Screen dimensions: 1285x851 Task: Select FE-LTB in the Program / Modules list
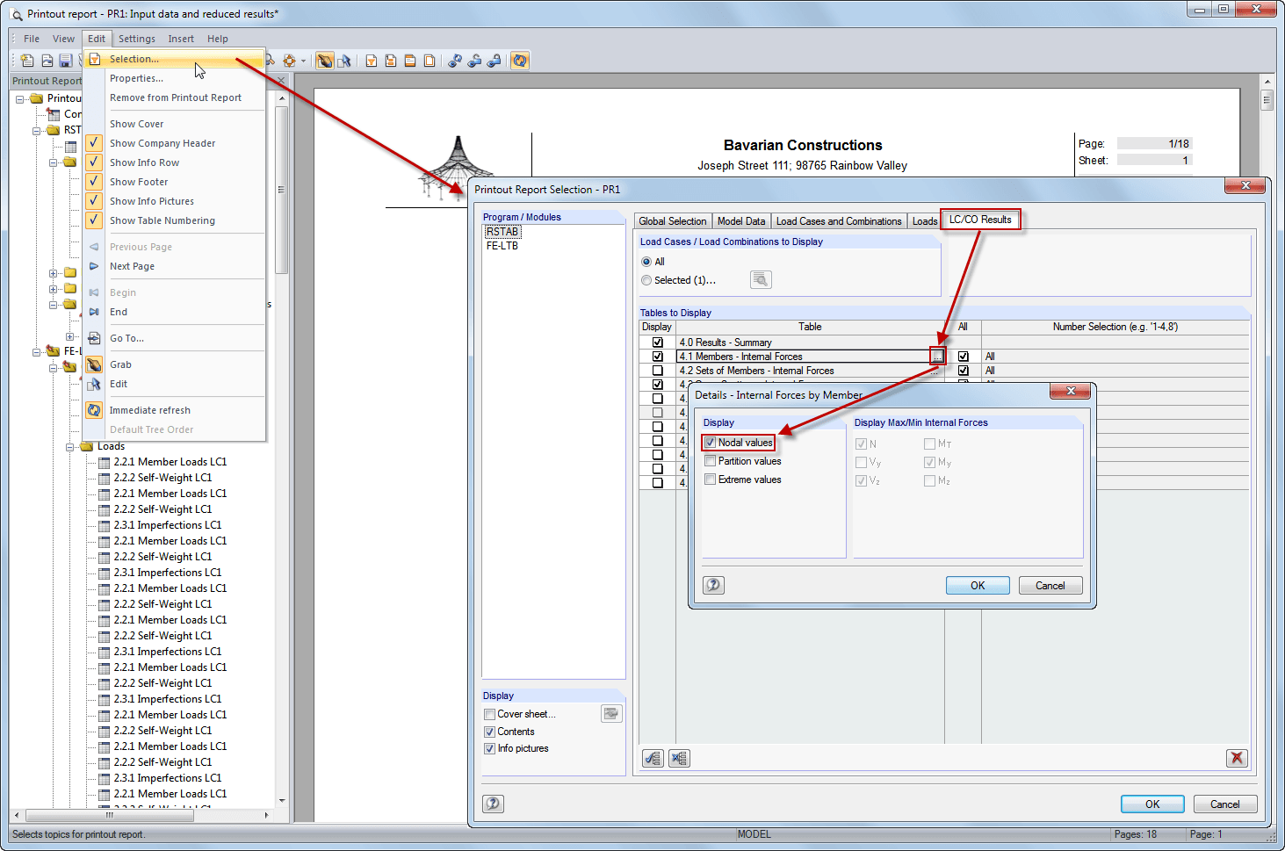[x=502, y=246]
